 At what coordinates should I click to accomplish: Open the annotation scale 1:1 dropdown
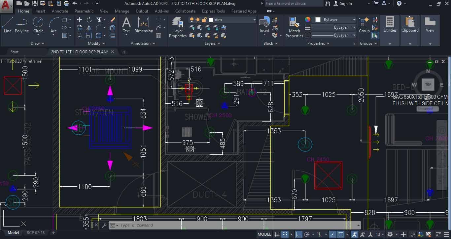383,234
